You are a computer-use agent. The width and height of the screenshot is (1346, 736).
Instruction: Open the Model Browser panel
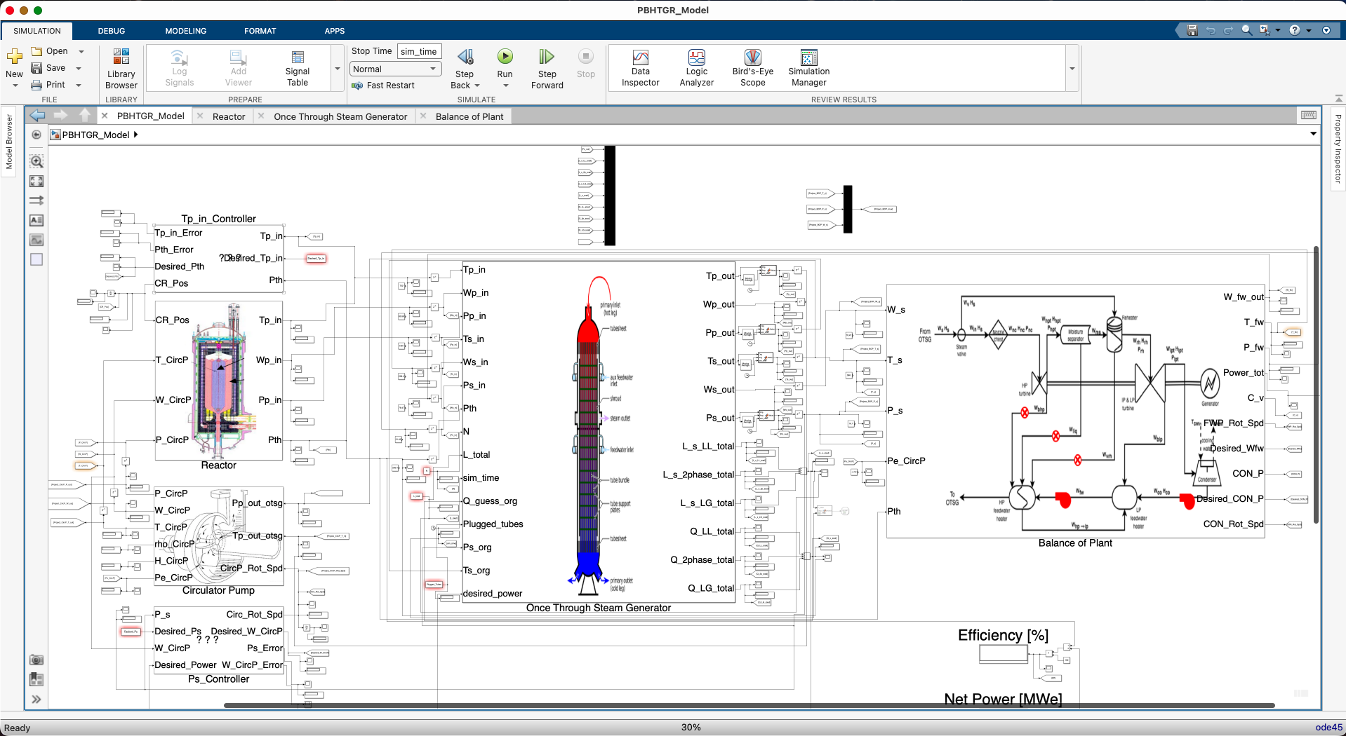9,140
